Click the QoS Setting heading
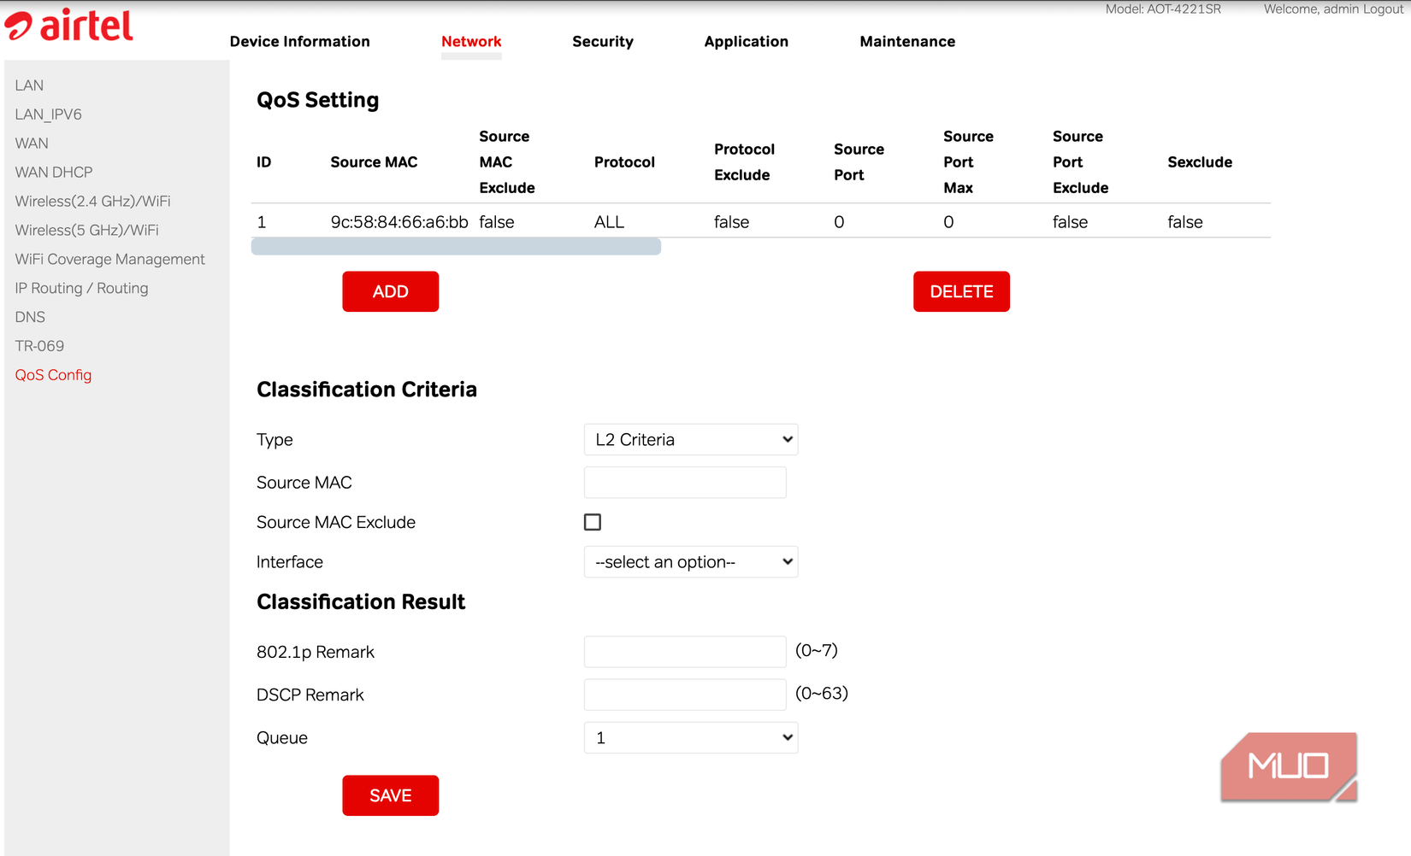The image size is (1411, 856). click(317, 100)
